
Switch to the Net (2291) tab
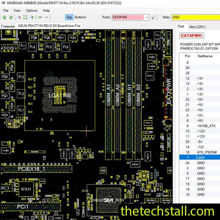tap(197, 27)
